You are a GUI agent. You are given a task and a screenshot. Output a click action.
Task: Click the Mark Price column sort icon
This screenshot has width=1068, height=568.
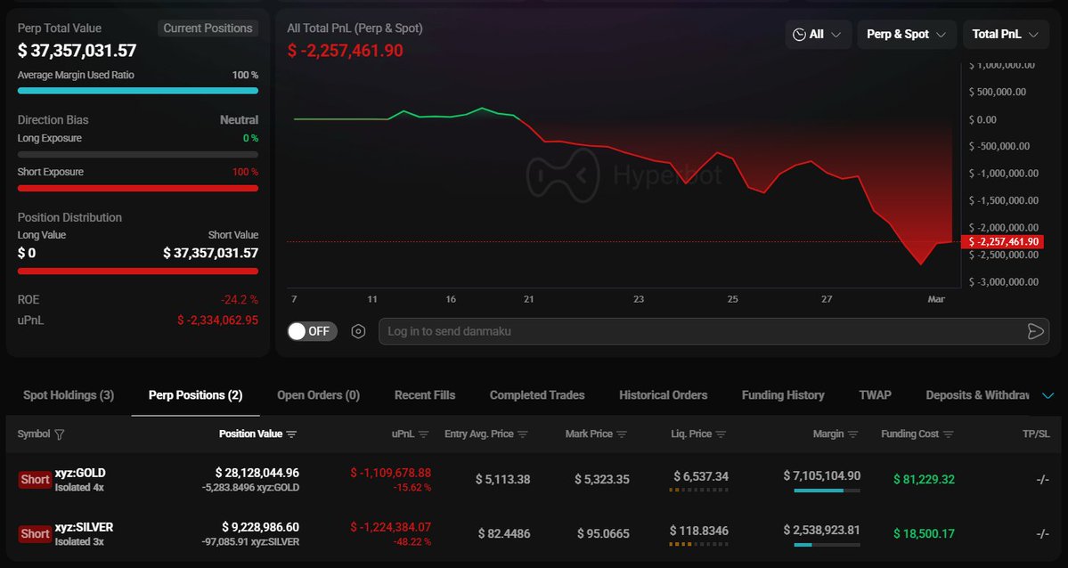click(x=621, y=434)
